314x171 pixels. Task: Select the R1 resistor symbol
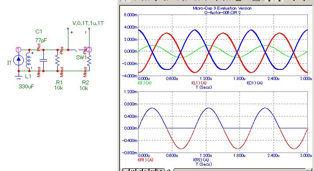tap(58, 60)
